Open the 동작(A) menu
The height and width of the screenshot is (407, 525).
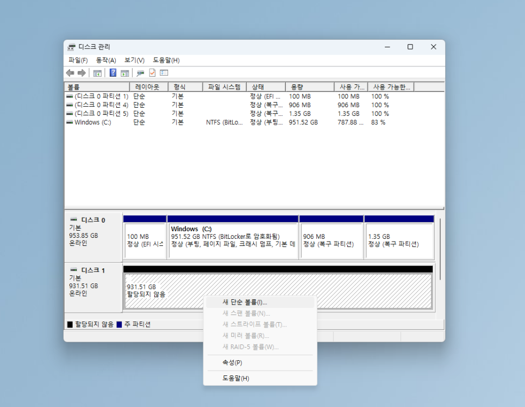pos(106,60)
